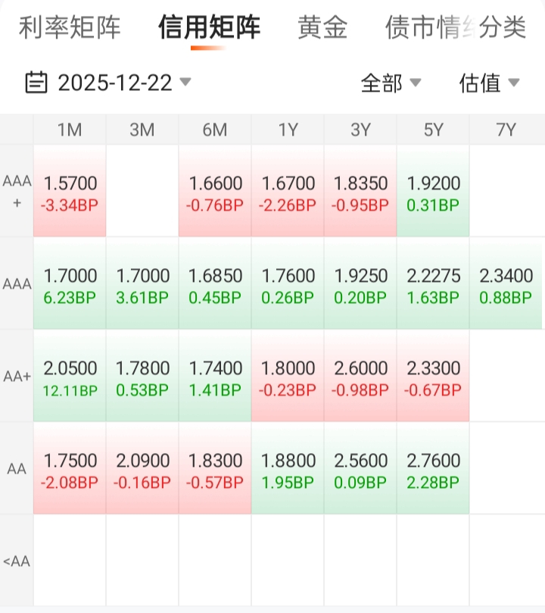The width and height of the screenshot is (545, 613).
Task: Click the AAA+ row label
Action: (x=17, y=191)
